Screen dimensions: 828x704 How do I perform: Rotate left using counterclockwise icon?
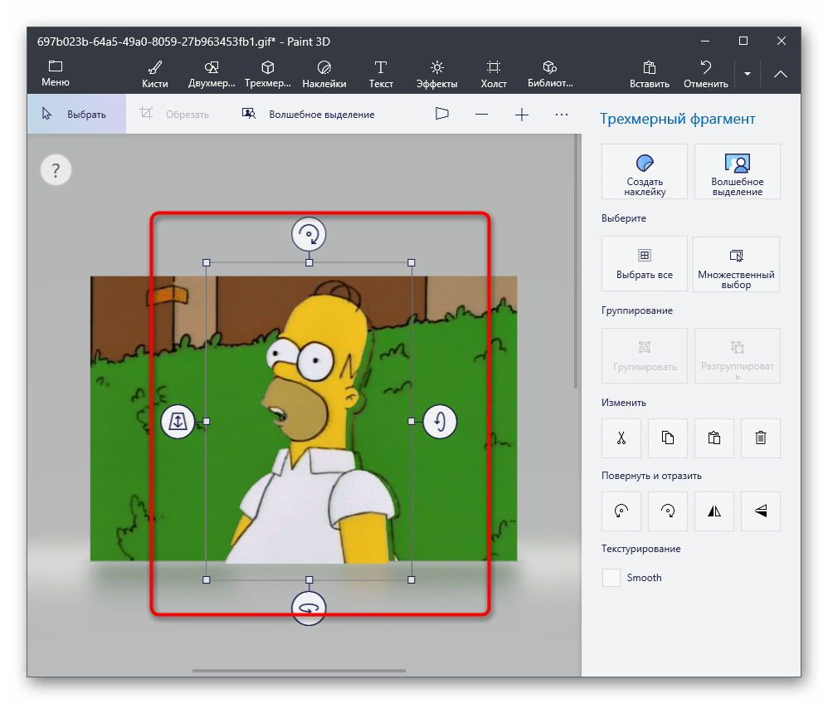click(621, 512)
